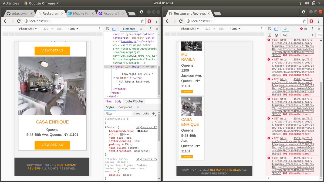The height and width of the screenshot is (182, 324).
Task: Open left DevTools customize menu (three dots)
Action: 151,29
